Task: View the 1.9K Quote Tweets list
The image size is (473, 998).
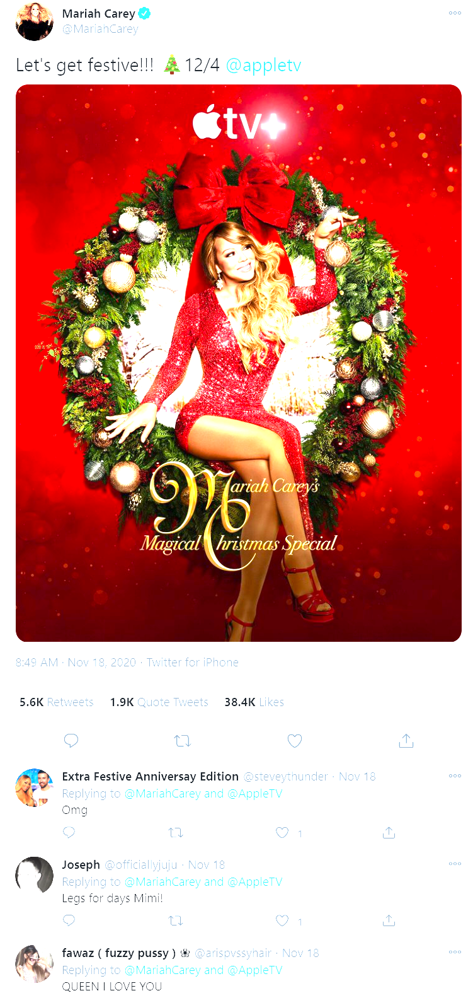Action: click(x=159, y=702)
